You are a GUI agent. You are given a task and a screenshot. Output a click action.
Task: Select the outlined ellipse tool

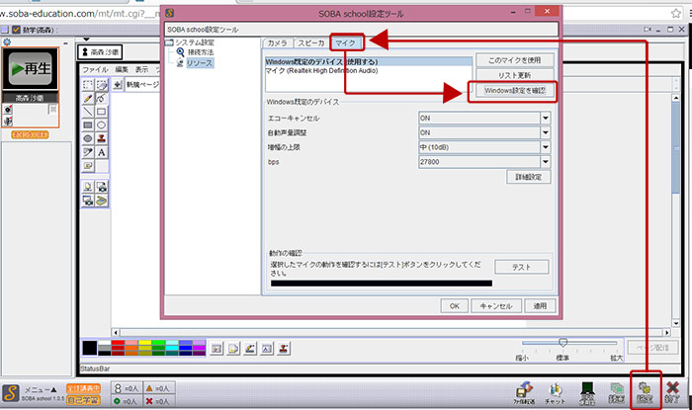(102, 125)
